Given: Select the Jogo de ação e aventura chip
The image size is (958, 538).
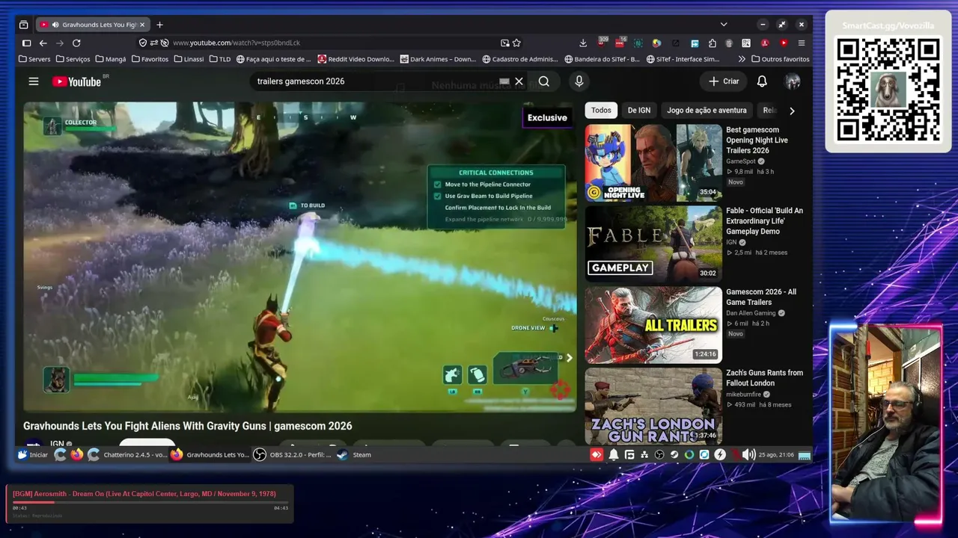Looking at the screenshot, I should [x=707, y=111].
